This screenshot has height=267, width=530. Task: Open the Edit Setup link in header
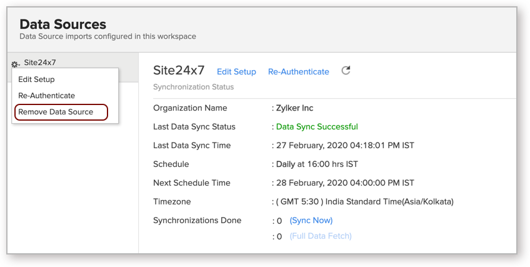pyautogui.click(x=236, y=72)
